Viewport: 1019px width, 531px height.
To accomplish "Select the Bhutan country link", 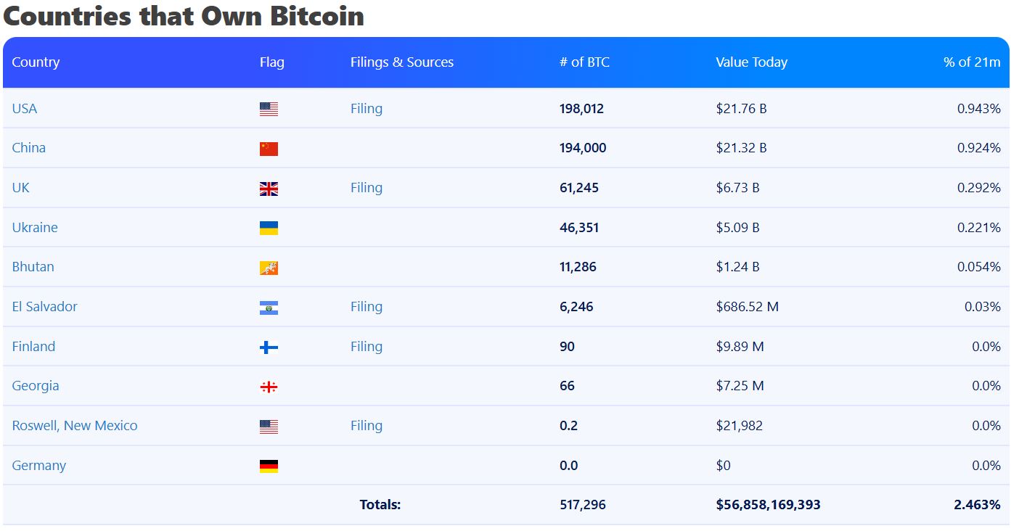I will click(x=33, y=266).
